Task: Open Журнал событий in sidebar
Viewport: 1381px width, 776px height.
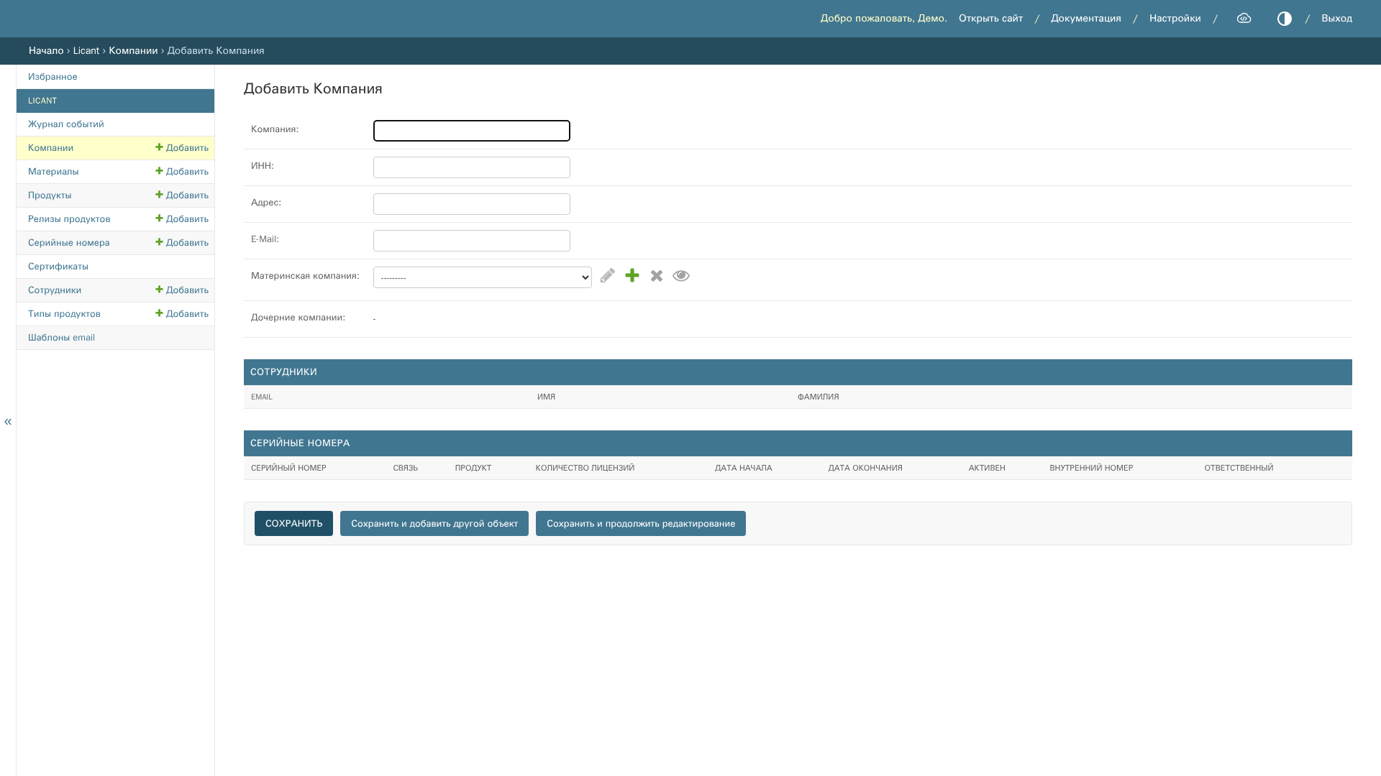Action: [66, 124]
